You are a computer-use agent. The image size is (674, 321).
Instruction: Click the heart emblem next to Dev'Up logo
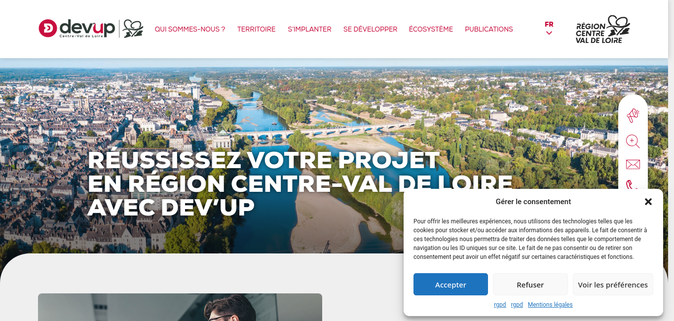pos(133,29)
